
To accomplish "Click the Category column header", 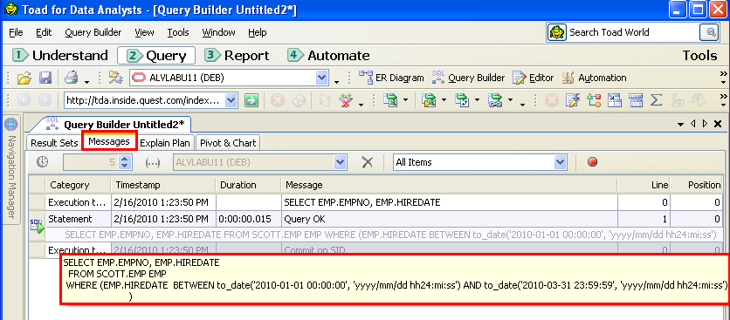I will pyautogui.click(x=79, y=185).
